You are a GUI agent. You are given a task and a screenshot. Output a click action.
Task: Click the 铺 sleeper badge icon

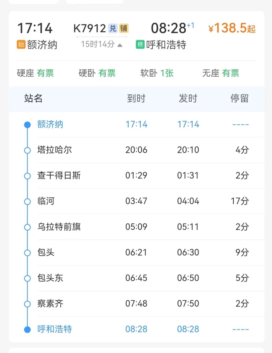pyautogui.click(x=124, y=28)
